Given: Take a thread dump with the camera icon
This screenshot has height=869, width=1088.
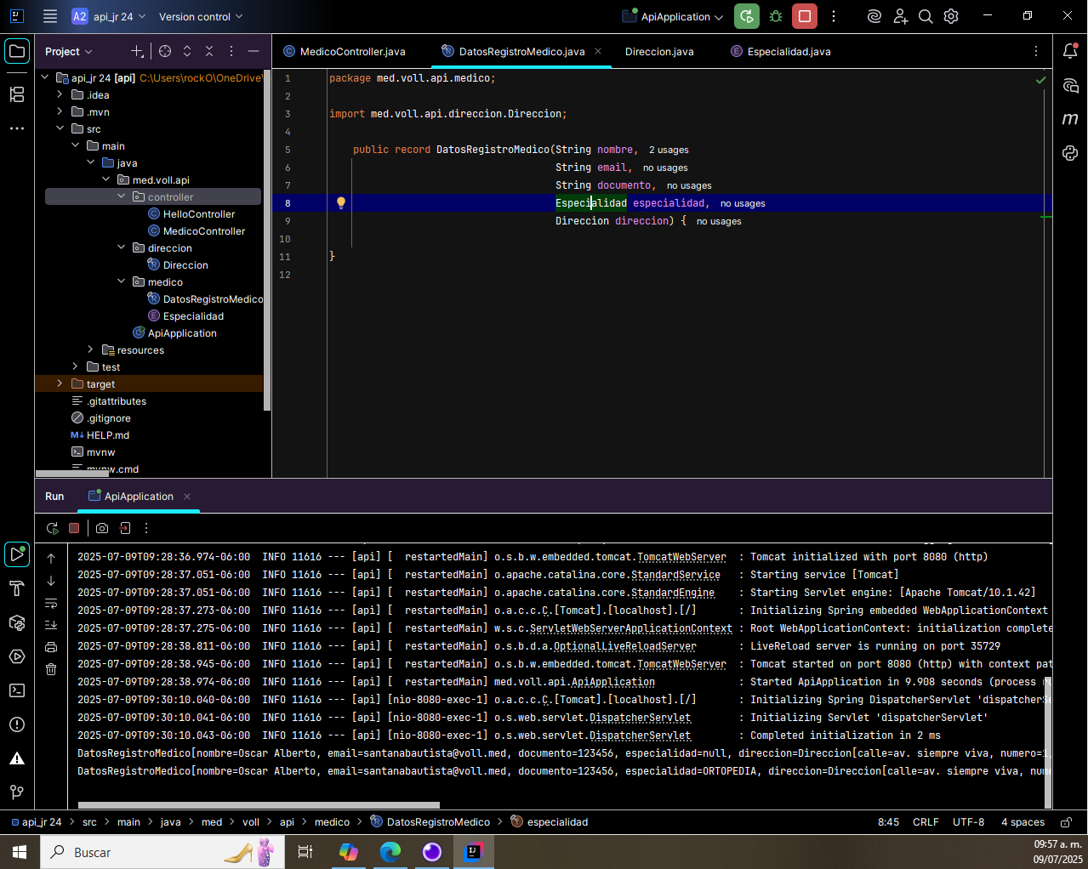Looking at the screenshot, I should tap(102, 528).
